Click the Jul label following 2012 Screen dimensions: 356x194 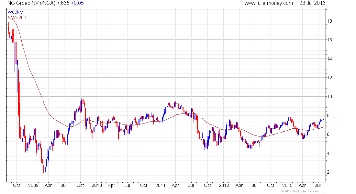(255, 185)
